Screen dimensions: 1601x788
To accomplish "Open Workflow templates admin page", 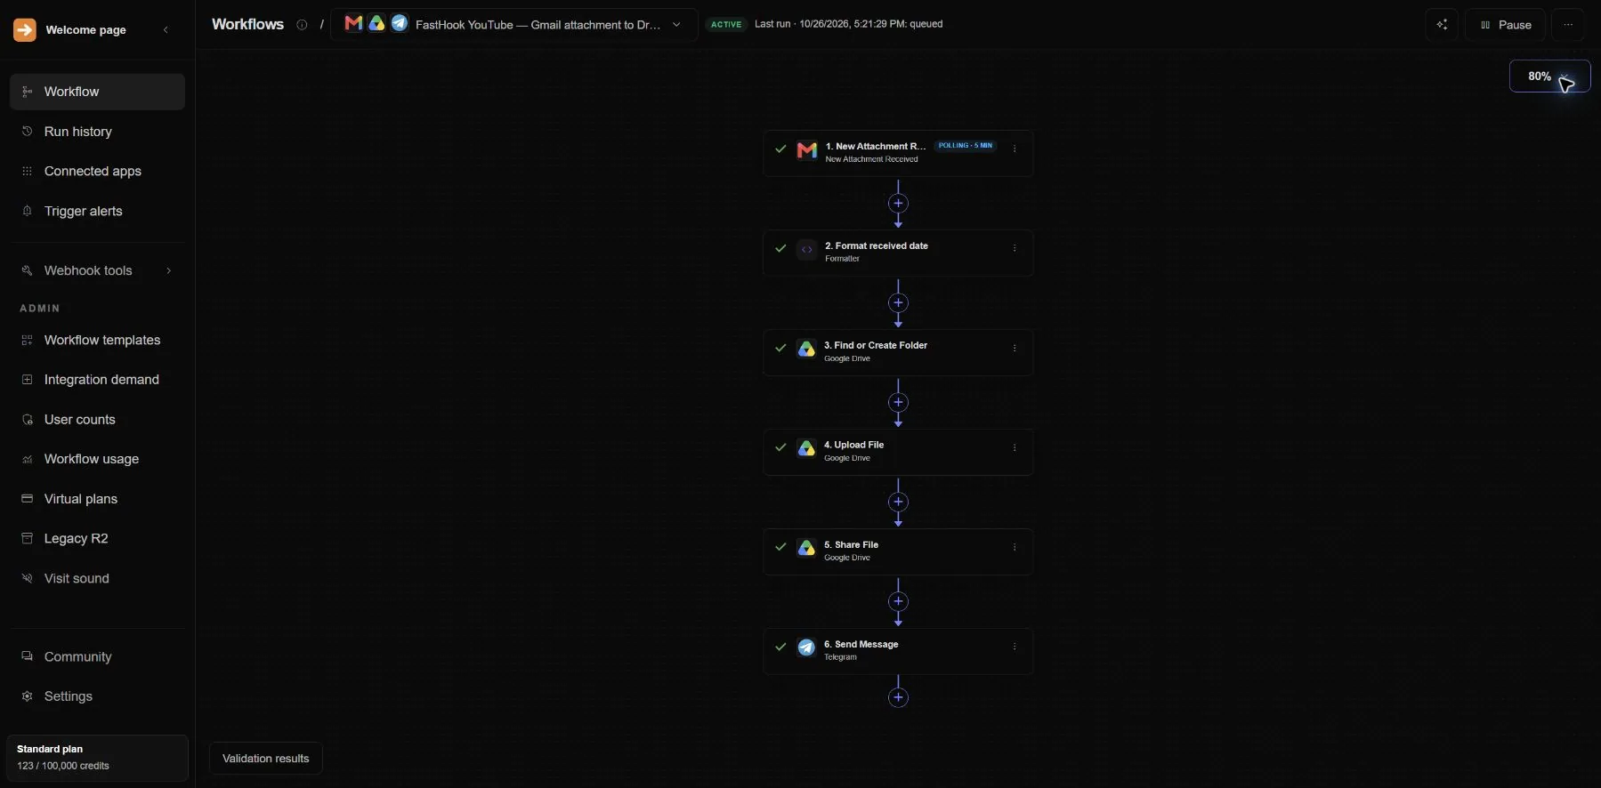I will 97,341.
